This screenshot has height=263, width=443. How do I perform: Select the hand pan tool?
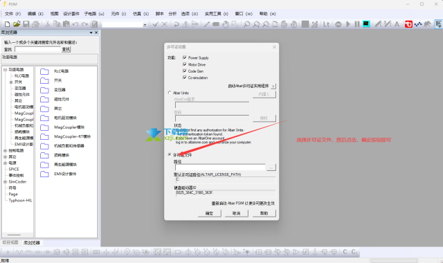point(225,24)
